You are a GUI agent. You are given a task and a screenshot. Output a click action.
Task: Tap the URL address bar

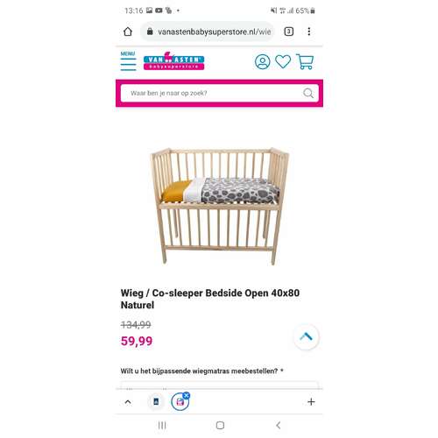208,32
